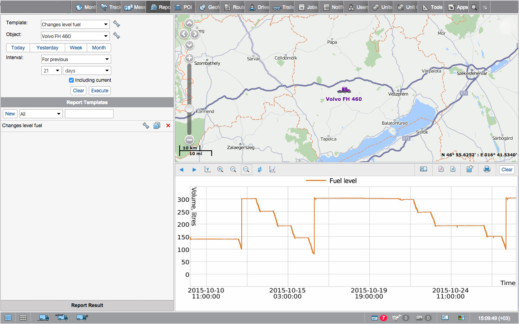This screenshot has height=324, width=519.
Task: Export the report to Excel
Action: 453,170
